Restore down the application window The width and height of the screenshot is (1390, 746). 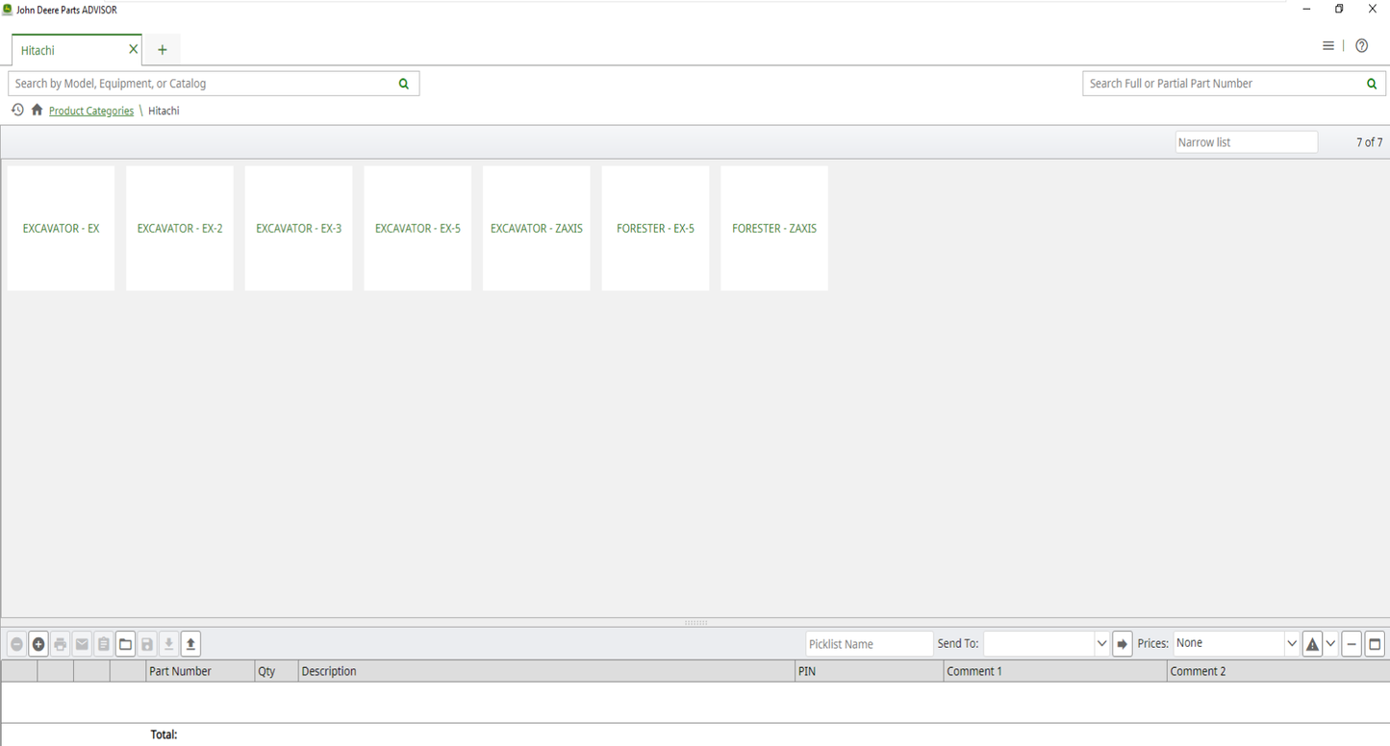[x=1339, y=10]
